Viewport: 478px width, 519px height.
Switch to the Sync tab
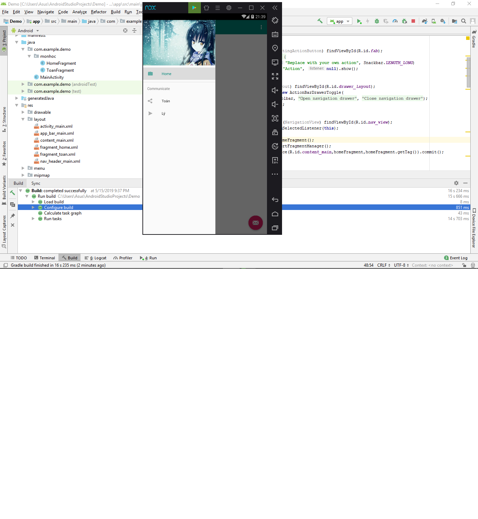point(36,183)
